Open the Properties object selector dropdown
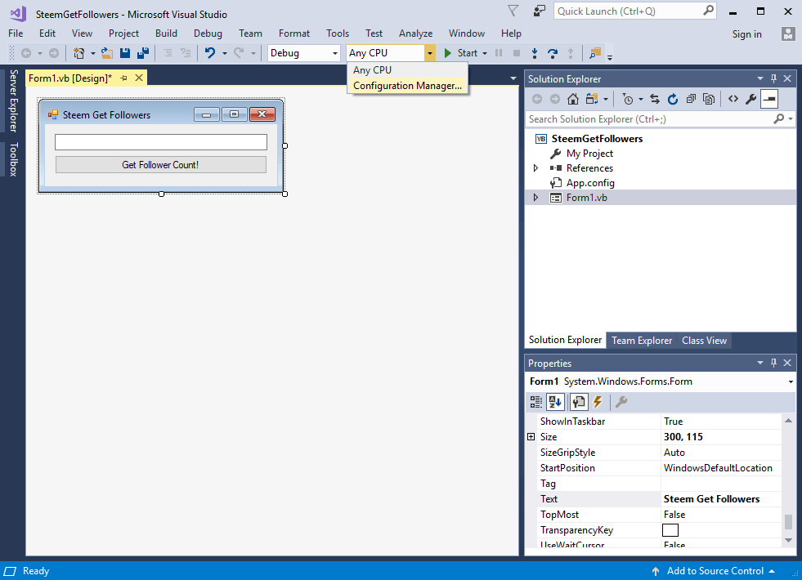 pyautogui.click(x=791, y=381)
